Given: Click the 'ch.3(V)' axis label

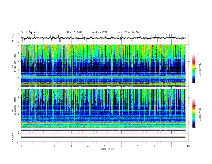Looking at the screenshot, I should pos(13,137).
